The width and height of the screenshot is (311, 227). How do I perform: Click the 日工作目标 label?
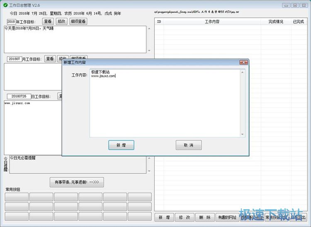(41, 96)
